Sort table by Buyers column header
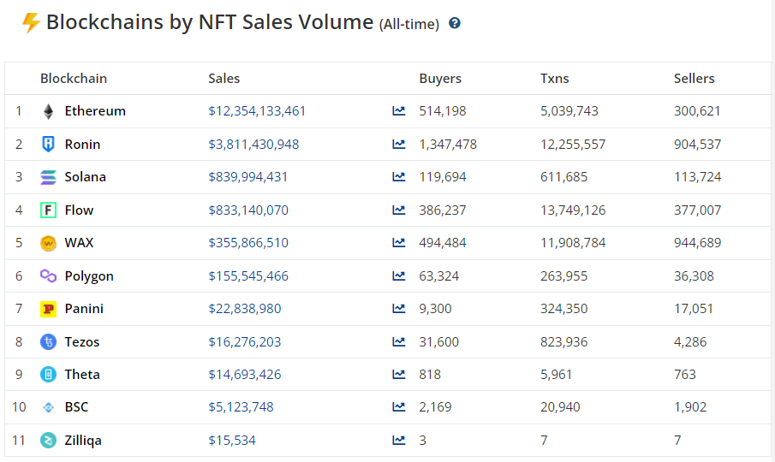This screenshot has height=462, width=775. tap(440, 79)
